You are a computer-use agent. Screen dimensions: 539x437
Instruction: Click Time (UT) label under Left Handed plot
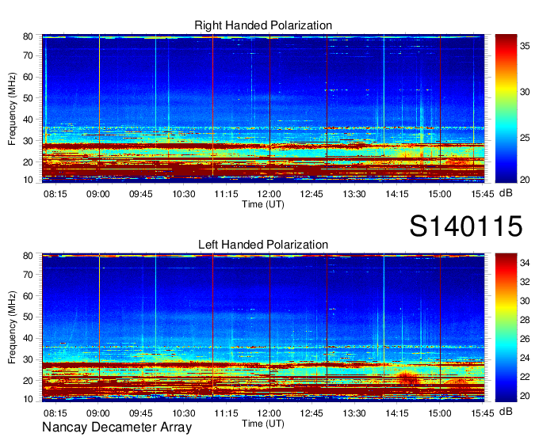point(263,424)
